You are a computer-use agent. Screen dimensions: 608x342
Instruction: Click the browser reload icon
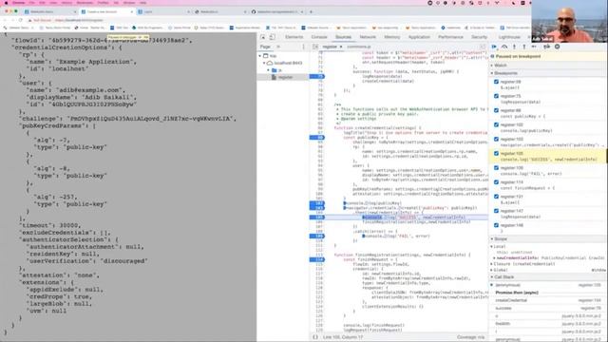click(x=21, y=20)
